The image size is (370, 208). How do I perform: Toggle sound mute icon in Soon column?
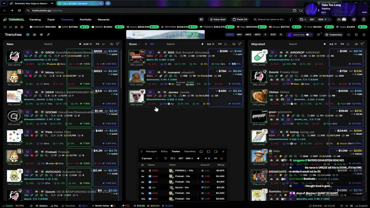coord(234,44)
